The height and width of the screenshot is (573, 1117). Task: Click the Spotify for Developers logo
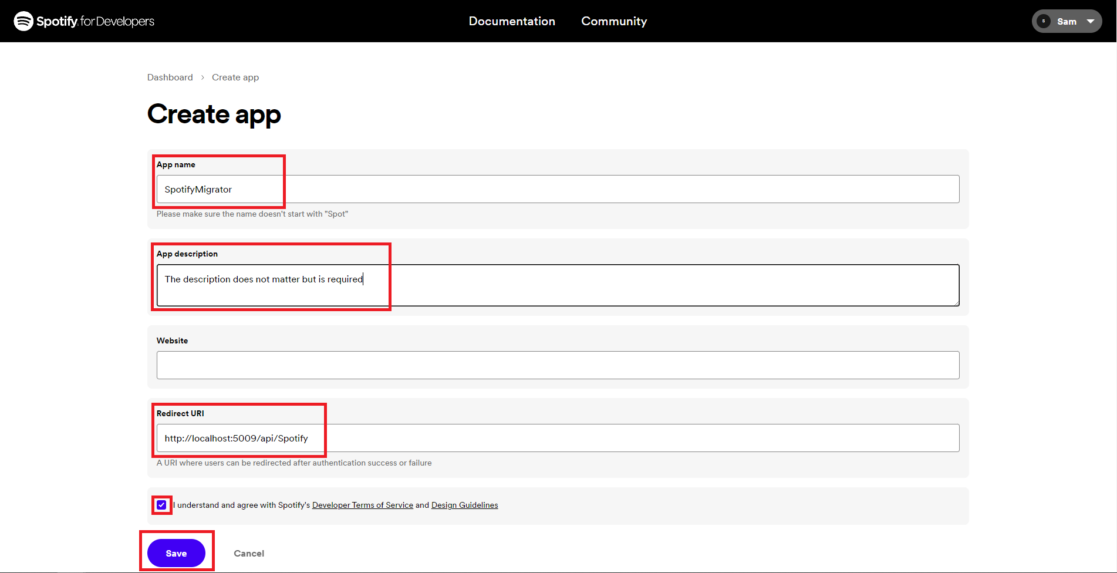pyautogui.click(x=84, y=21)
